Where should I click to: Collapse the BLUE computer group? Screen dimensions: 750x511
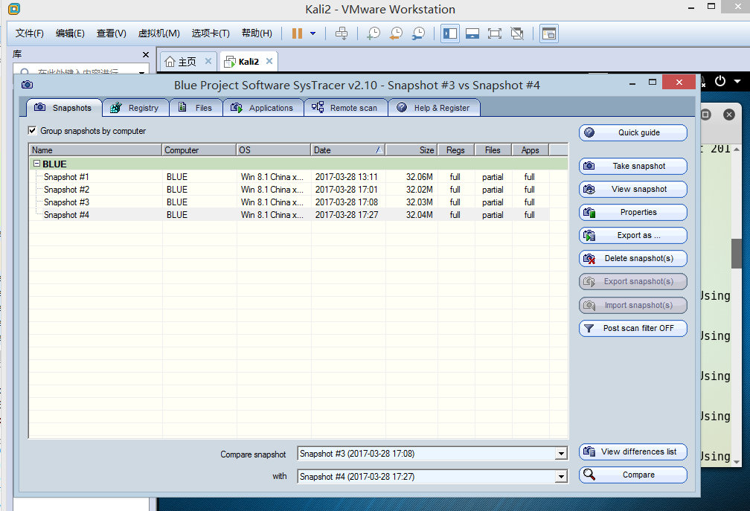point(37,164)
